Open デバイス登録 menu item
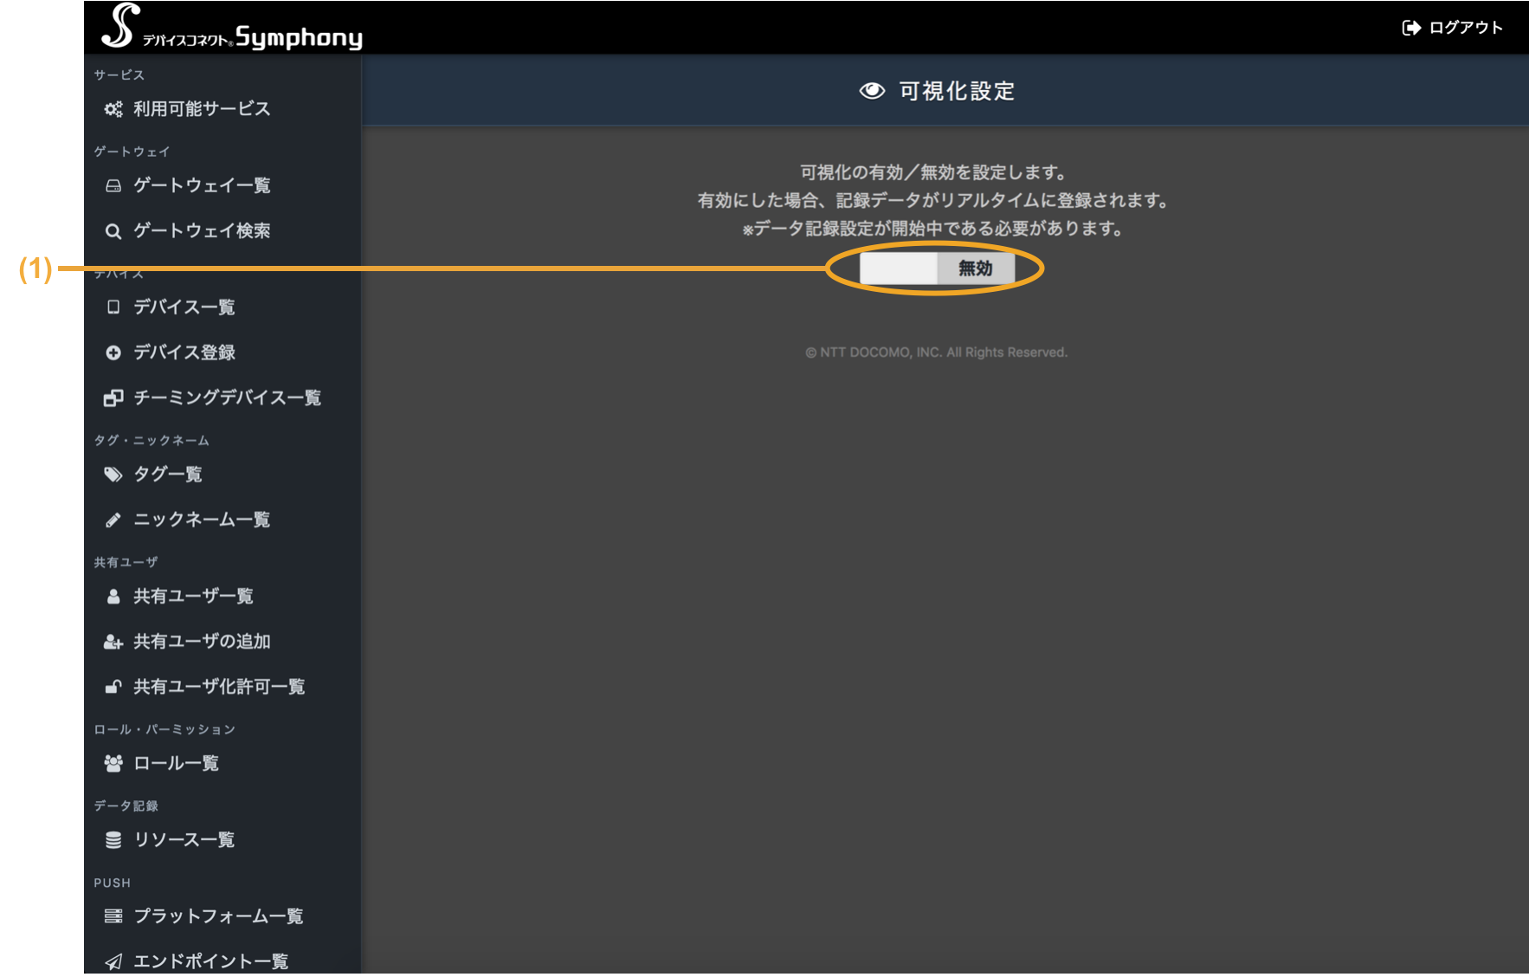This screenshot has height=977, width=1529. [x=184, y=352]
